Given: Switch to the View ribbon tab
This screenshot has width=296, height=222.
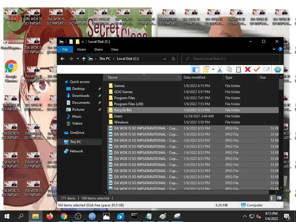Looking at the screenshot, I should pos(114,49).
